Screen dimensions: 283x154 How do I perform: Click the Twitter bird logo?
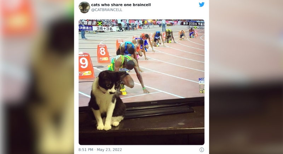click(x=202, y=5)
